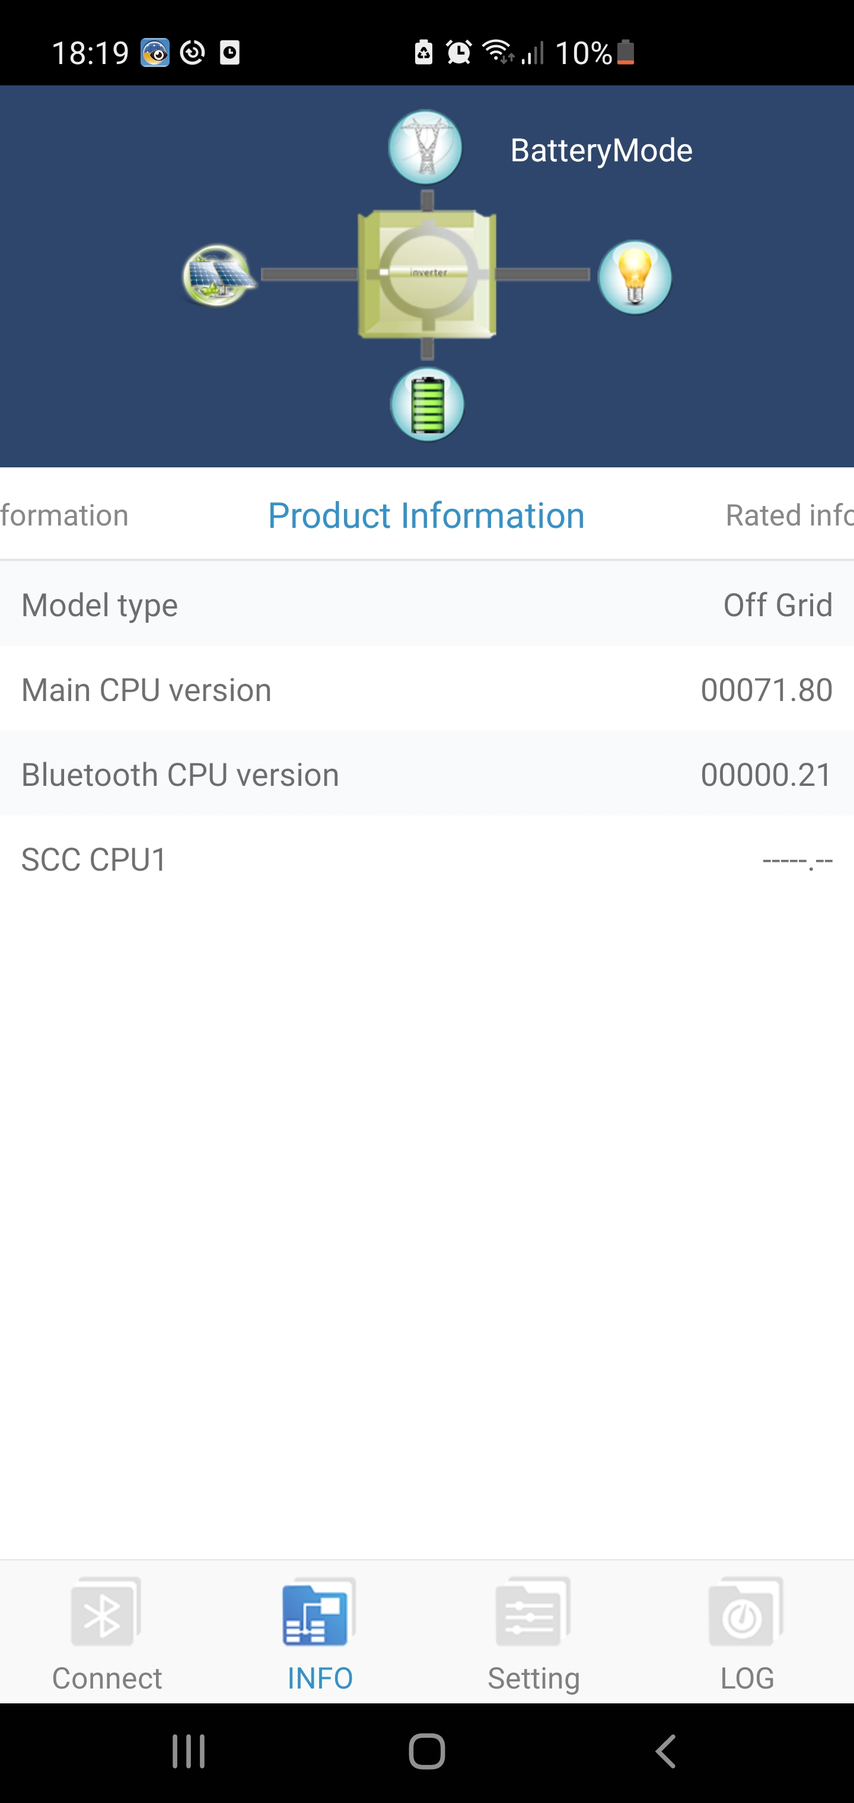Open the Connect Bluetooth tab

pyautogui.click(x=106, y=1632)
